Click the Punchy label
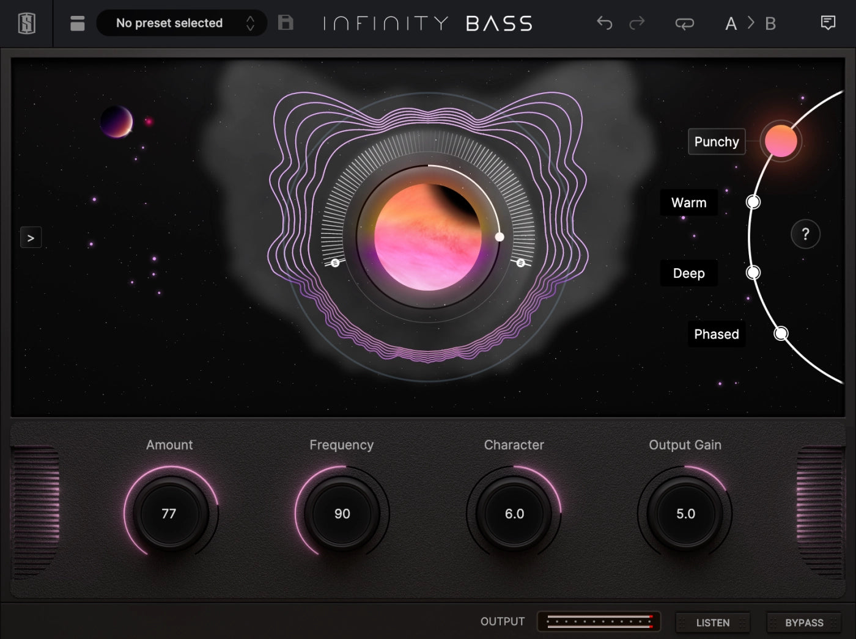Viewport: 856px width, 639px height. (x=716, y=142)
